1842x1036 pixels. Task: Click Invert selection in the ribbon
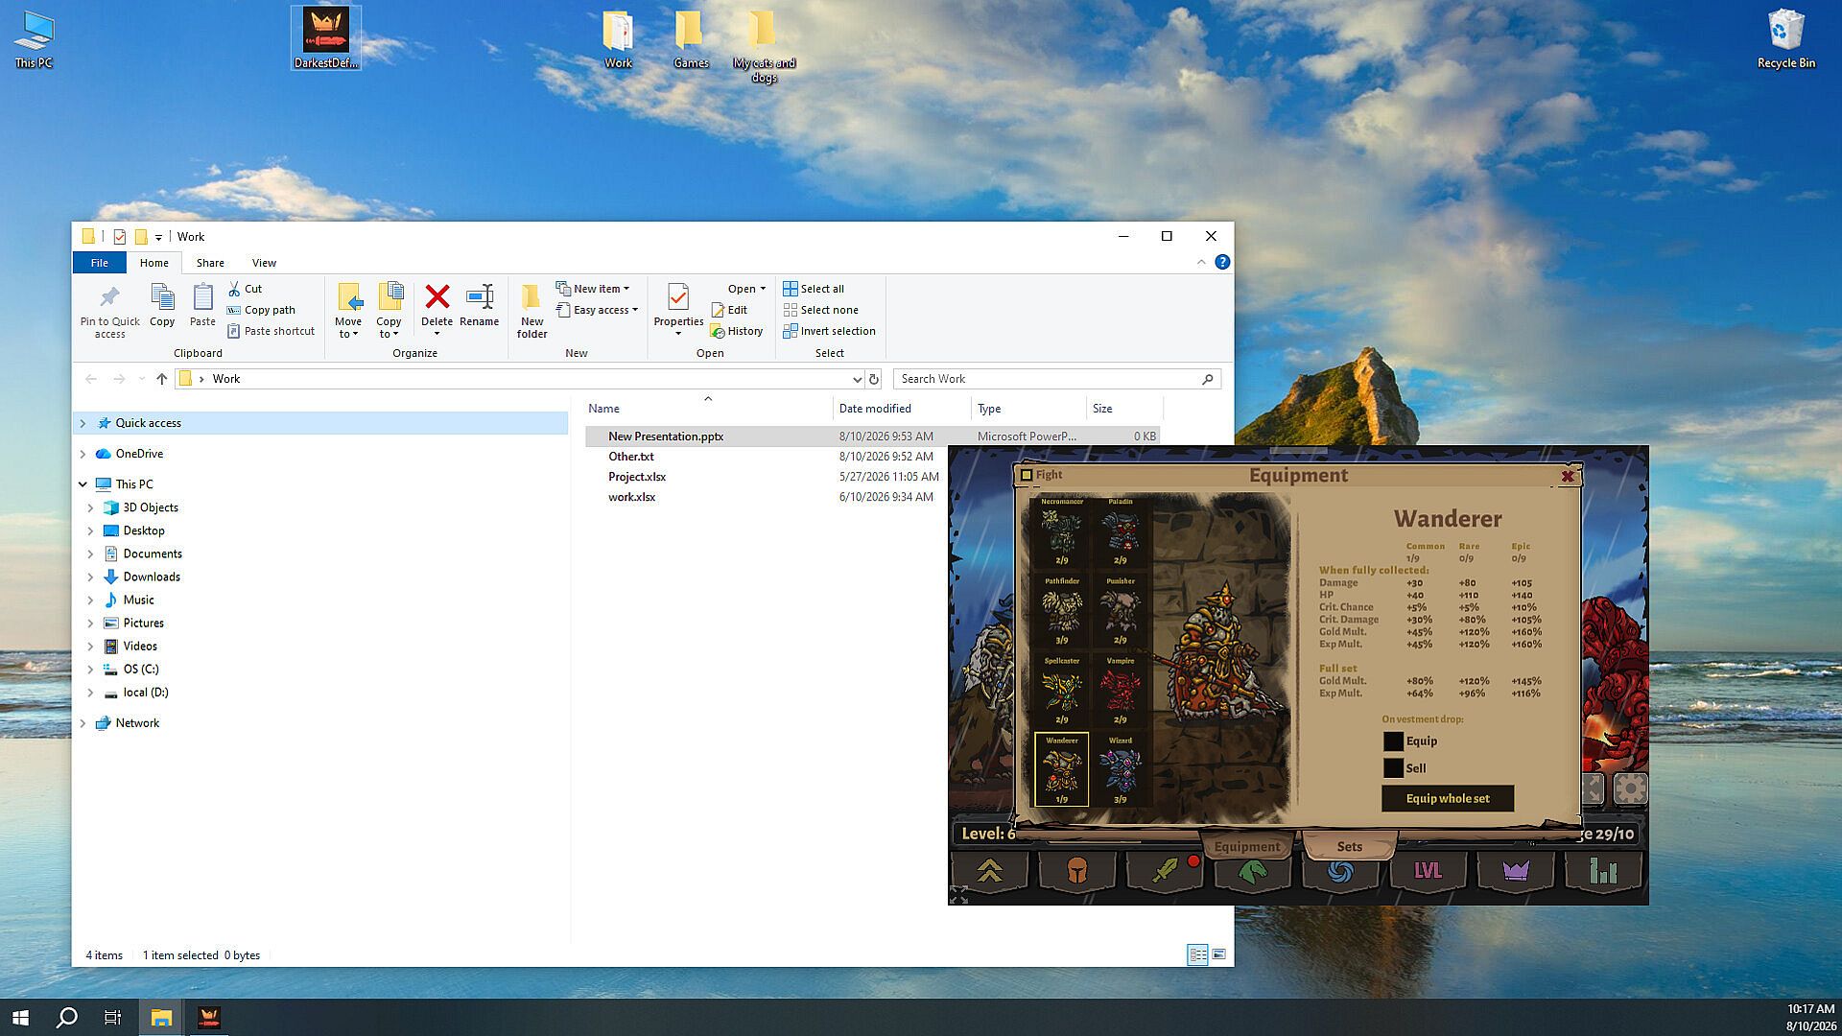[x=829, y=331]
